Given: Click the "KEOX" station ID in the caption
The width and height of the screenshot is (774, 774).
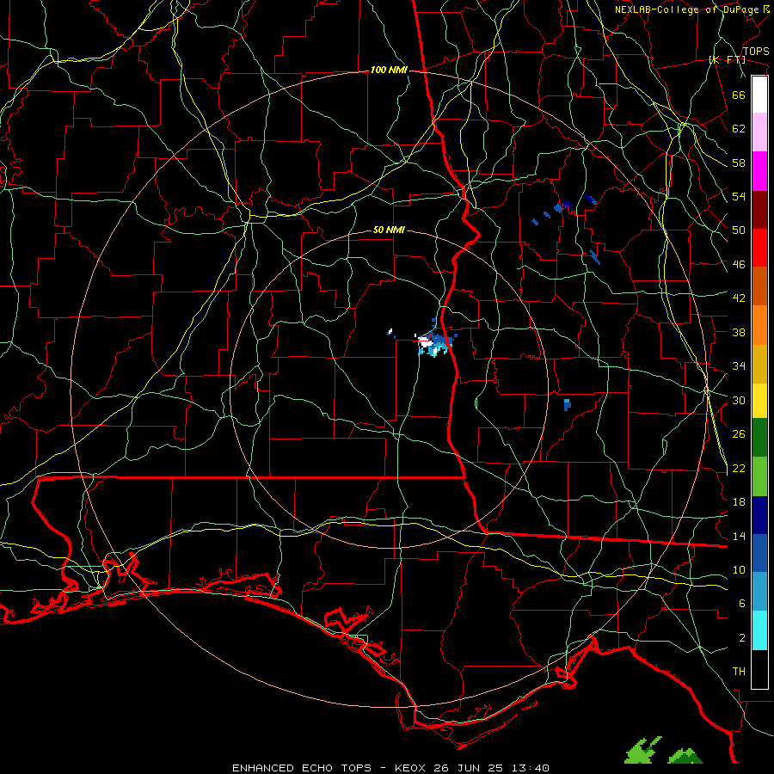Looking at the screenshot, I should click(411, 768).
